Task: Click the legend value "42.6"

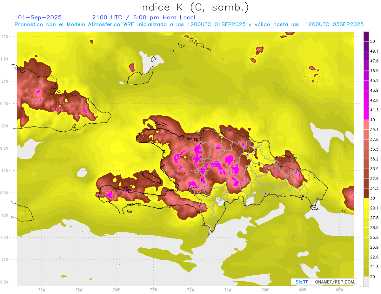Action: coord(374,100)
